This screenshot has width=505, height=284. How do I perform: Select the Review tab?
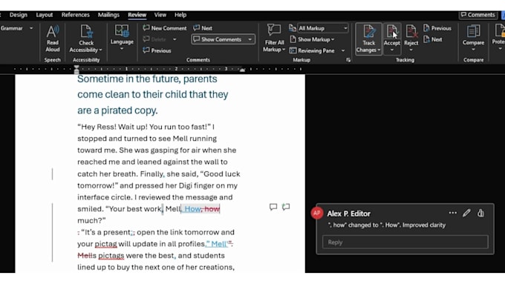(137, 15)
